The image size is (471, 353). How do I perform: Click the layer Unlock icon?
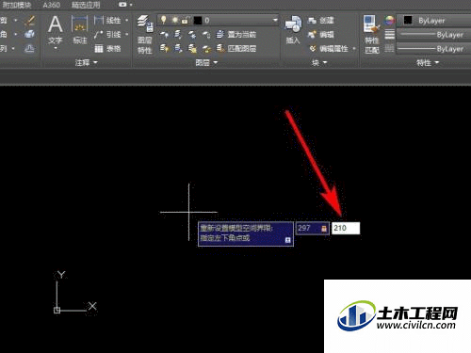click(x=206, y=48)
